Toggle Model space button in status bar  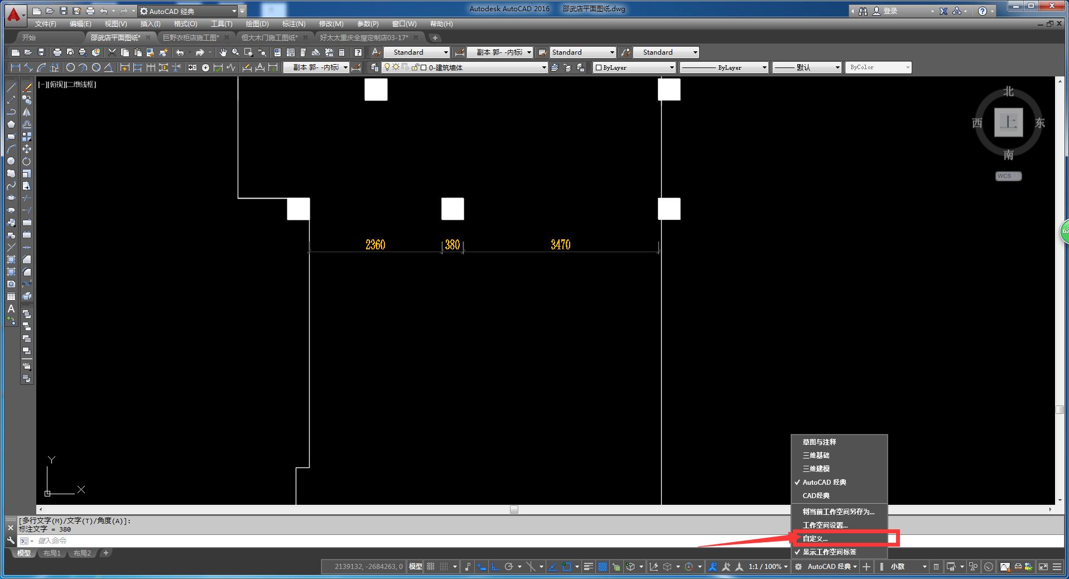[416, 567]
